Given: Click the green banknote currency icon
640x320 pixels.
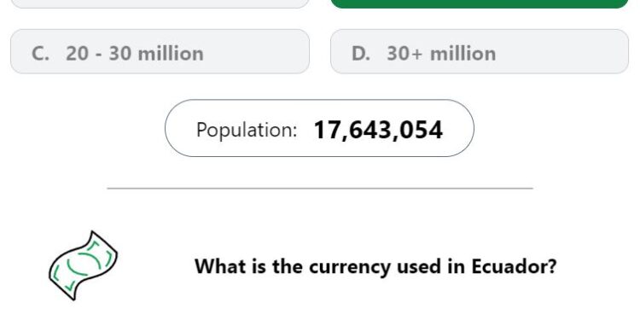Looking at the screenshot, I should click(x=83, y=265).
